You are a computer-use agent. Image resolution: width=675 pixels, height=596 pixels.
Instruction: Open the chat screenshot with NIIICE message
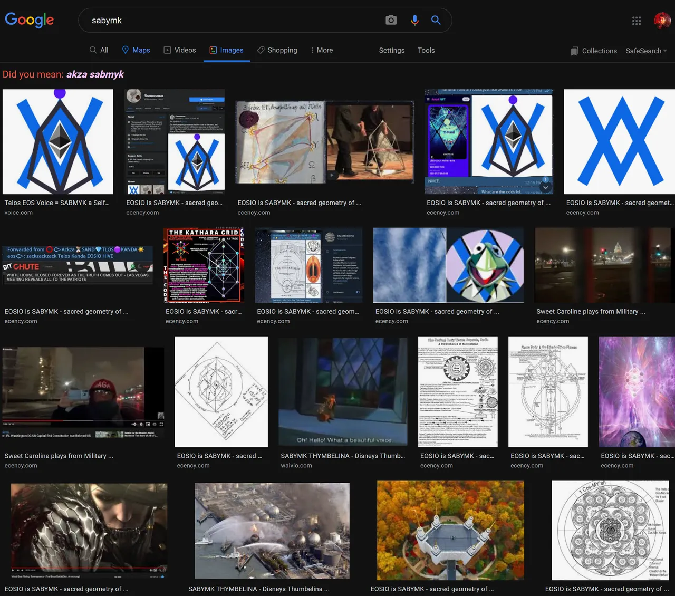pos(489,141)
